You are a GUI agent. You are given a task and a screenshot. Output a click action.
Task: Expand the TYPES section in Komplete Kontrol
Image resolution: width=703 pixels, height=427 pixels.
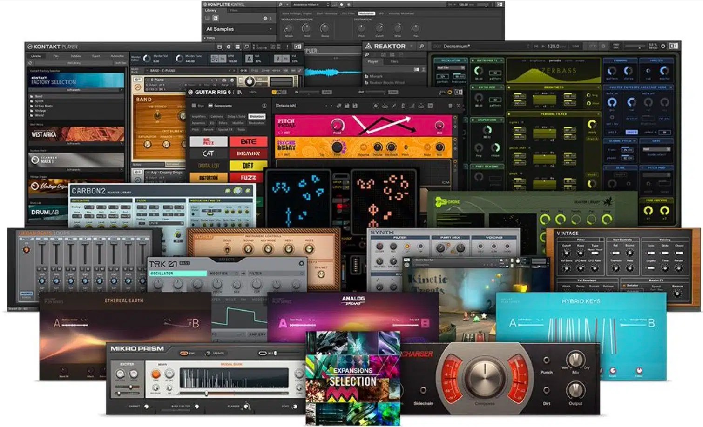(x=210, y=38)
